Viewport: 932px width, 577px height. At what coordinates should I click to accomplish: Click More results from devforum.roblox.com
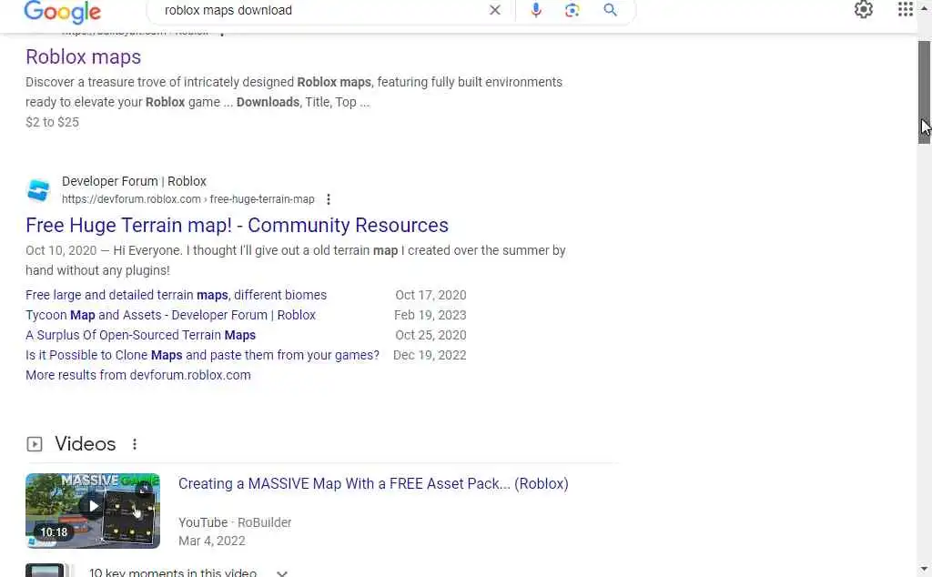pyautogui.click(x=138, y=375)
